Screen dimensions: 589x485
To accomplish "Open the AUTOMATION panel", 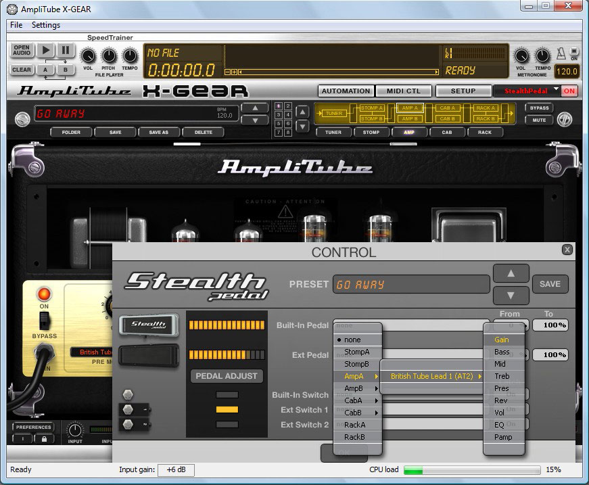I will [346, 91].
